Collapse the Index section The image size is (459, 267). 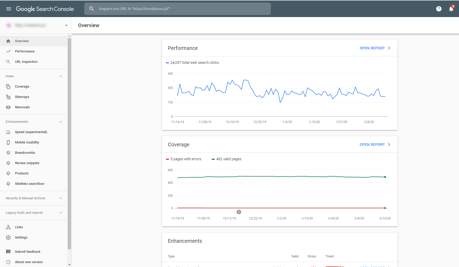click(x=61, y=76)
